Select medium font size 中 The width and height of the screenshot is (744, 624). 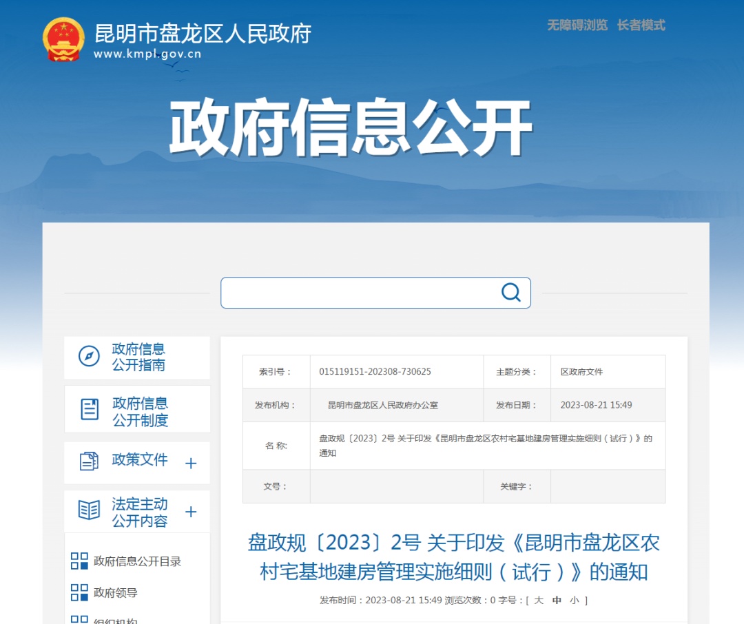[x=557, y=601]
